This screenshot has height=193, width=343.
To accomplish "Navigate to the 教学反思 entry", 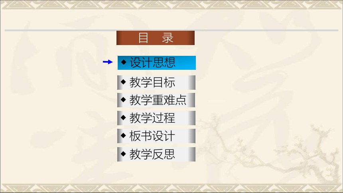I will (x=156, y=154).
